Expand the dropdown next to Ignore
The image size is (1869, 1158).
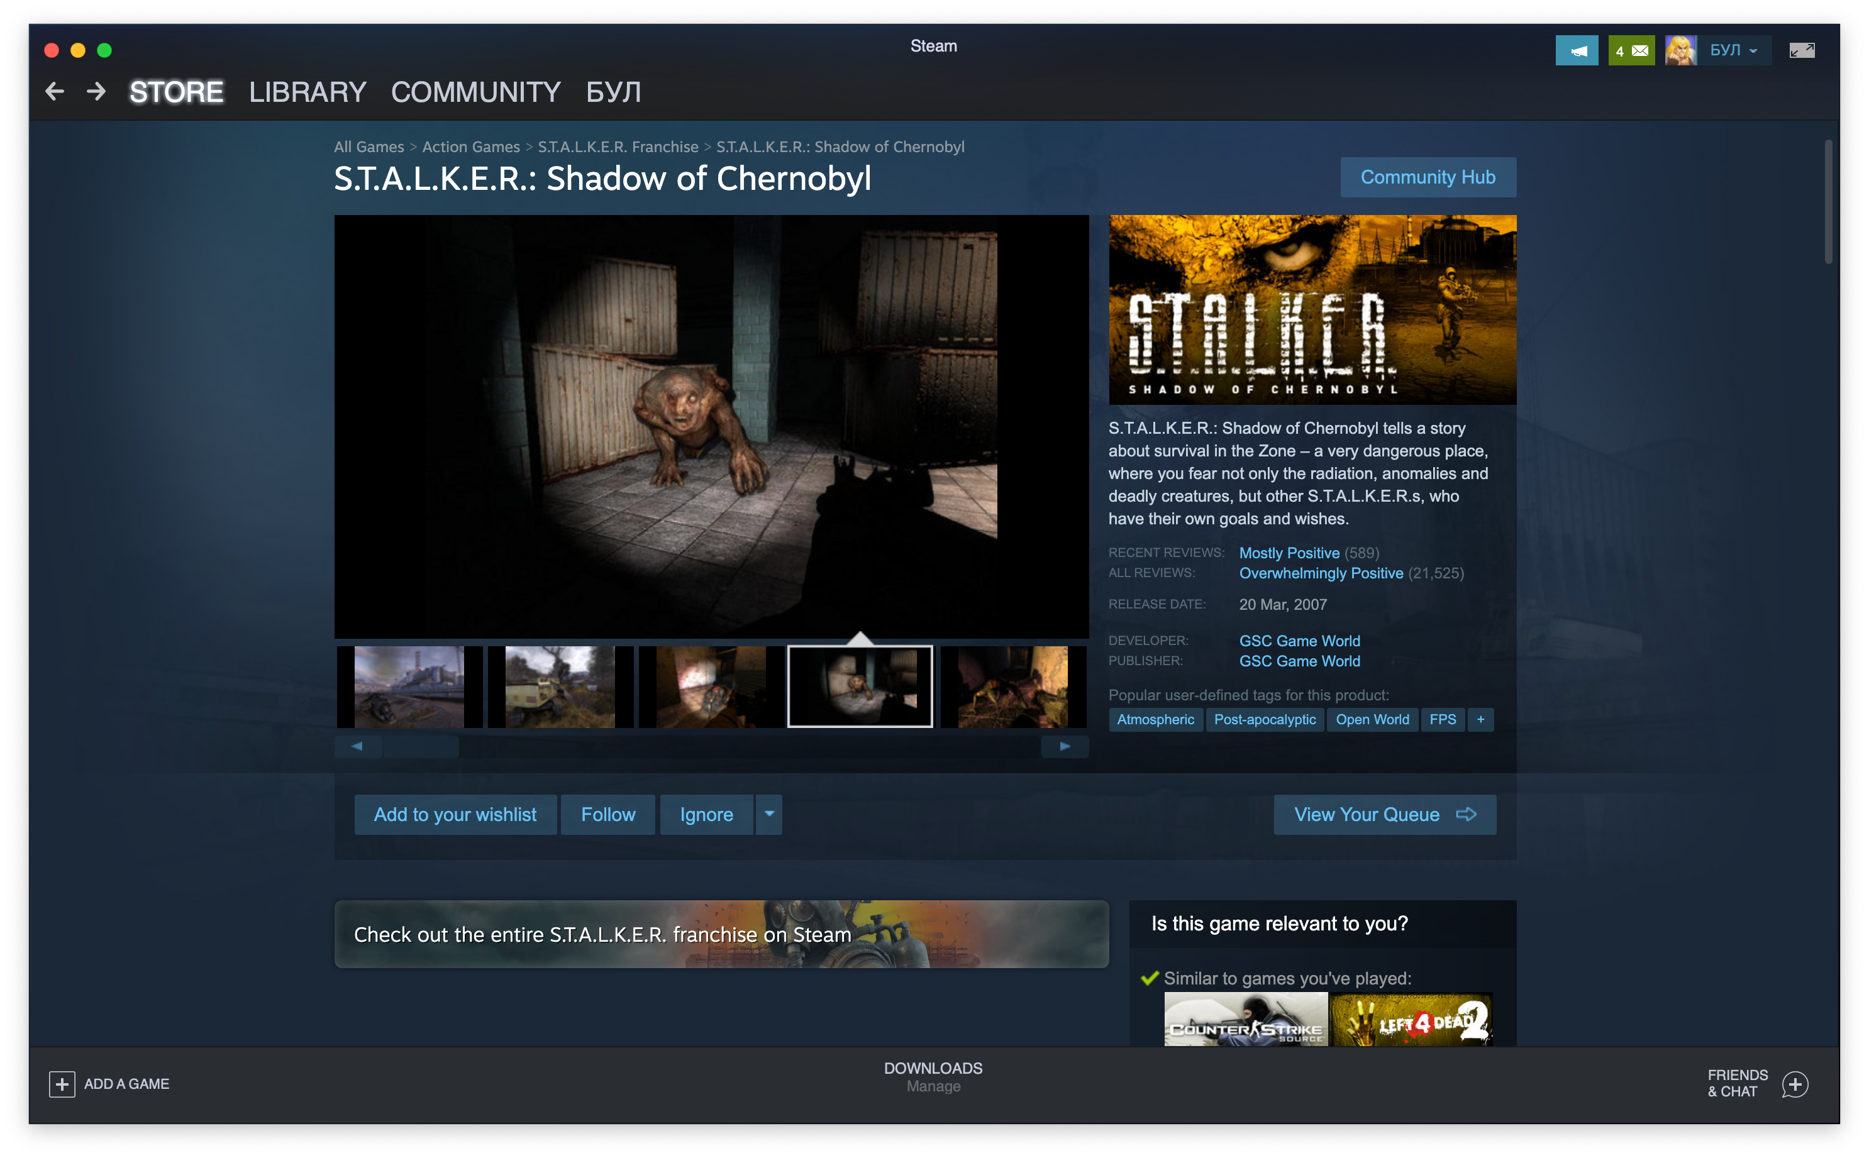click(769, 814)
